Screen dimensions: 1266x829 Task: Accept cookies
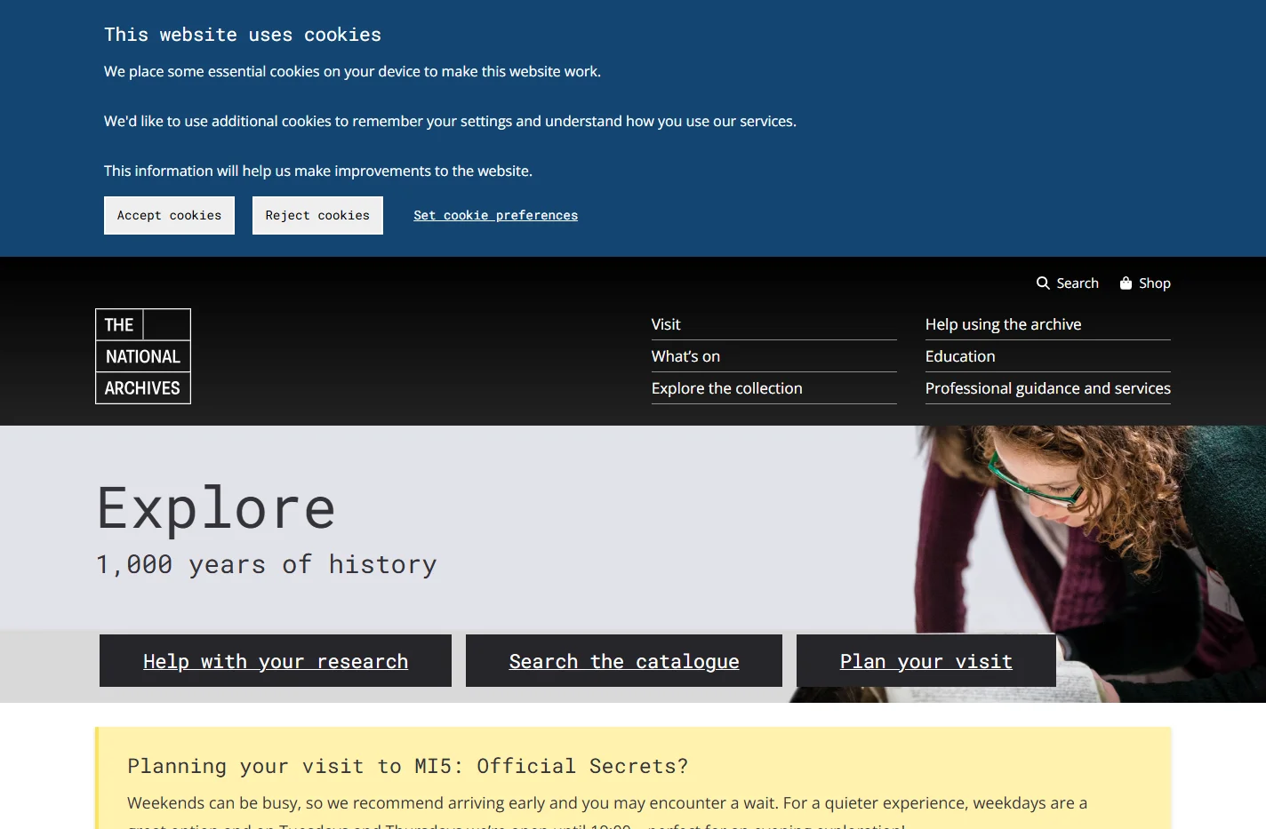click(169, 215)
